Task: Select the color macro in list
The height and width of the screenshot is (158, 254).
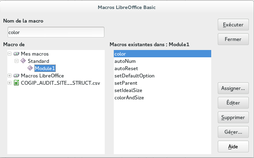Action: (x=162, y=54)
